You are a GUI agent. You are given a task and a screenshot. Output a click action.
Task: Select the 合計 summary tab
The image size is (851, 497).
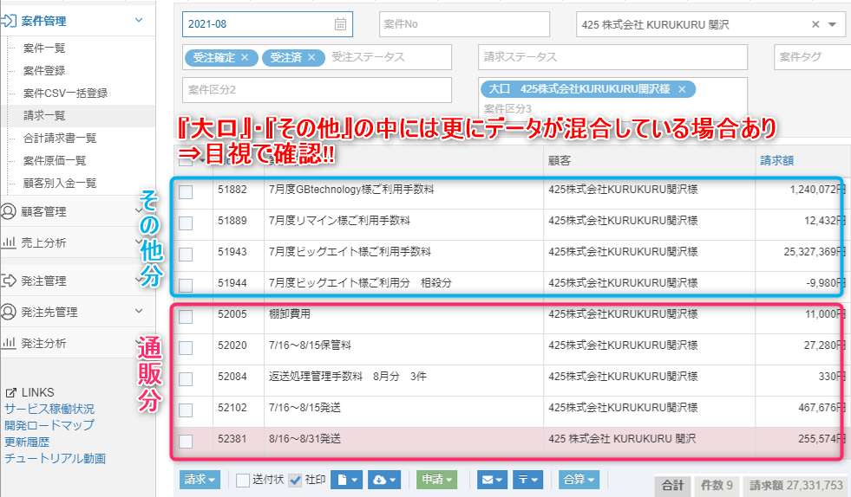click(672, 486)
